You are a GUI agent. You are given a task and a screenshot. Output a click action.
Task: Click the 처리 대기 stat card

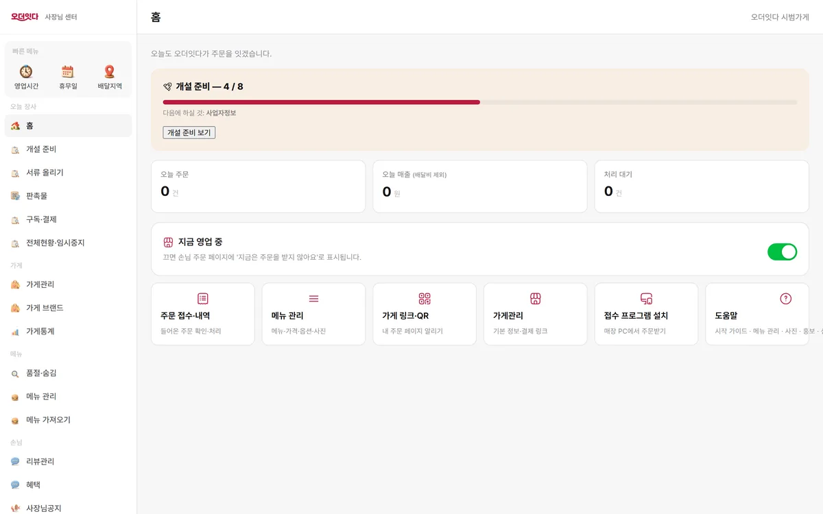point(702,186)
